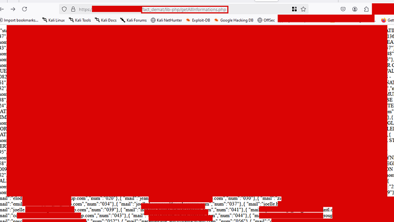Open the tracking protection shield icon
394x222 pixels.
click(x=64, y=10)
